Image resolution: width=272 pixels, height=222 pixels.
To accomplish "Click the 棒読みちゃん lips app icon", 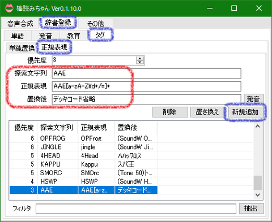I will 9,8.
